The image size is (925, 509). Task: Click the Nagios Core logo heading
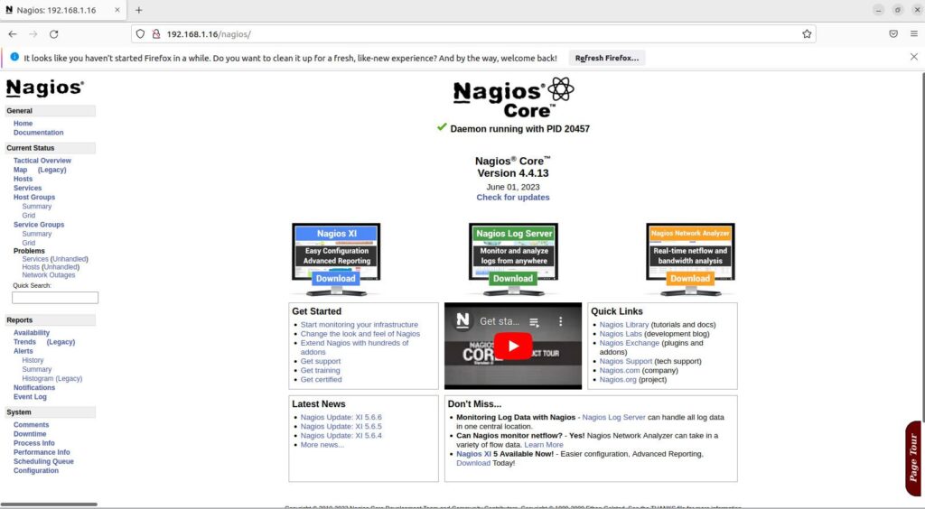pyautogui.click(x=513, y=97)
